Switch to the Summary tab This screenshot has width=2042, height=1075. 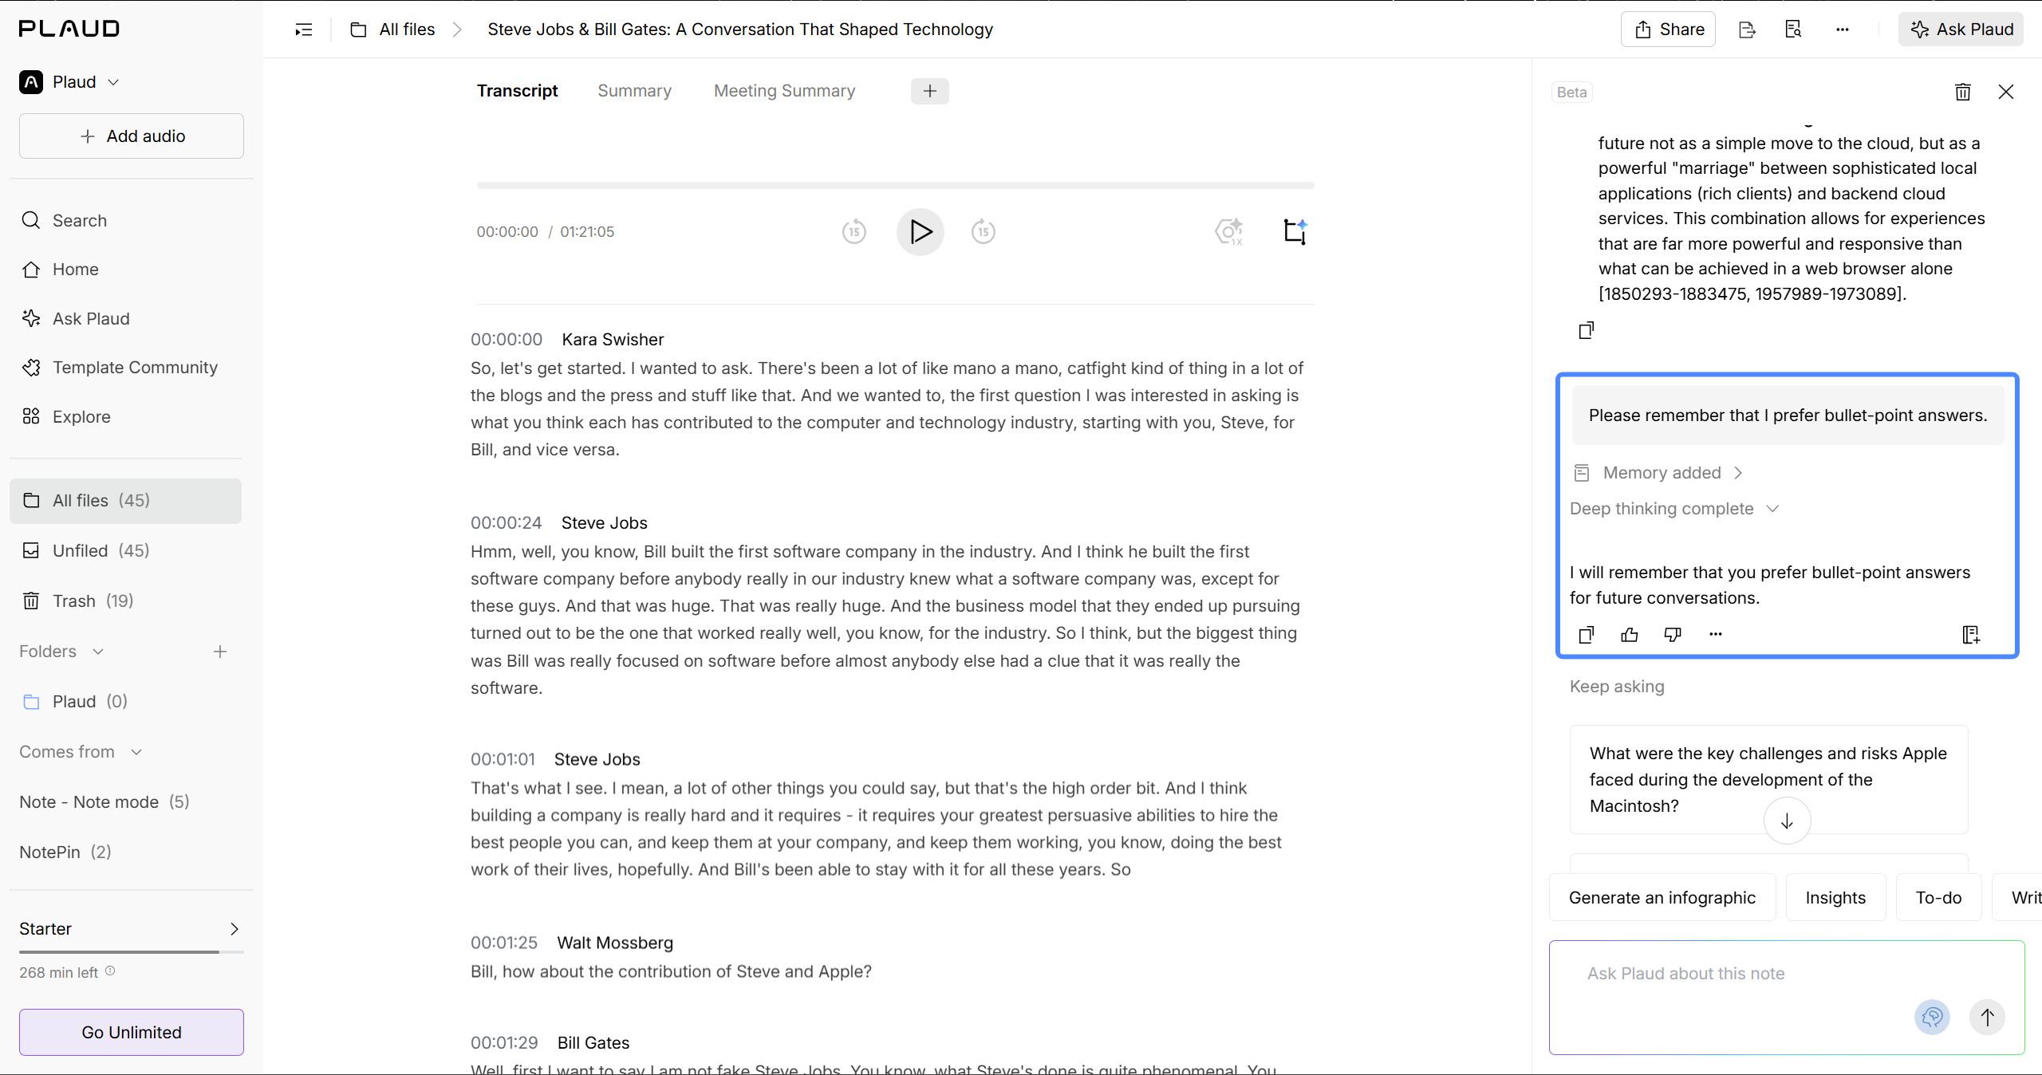(x=635, y=91)
